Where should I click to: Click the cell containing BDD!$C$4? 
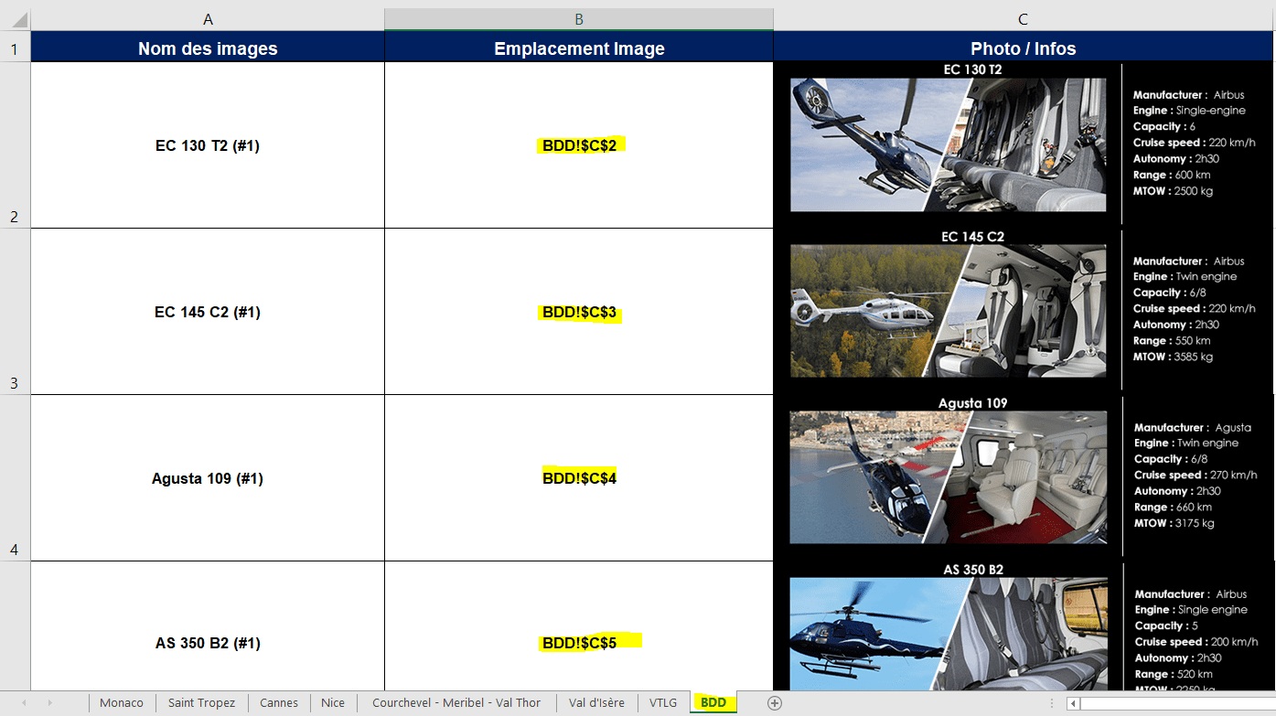579,478
